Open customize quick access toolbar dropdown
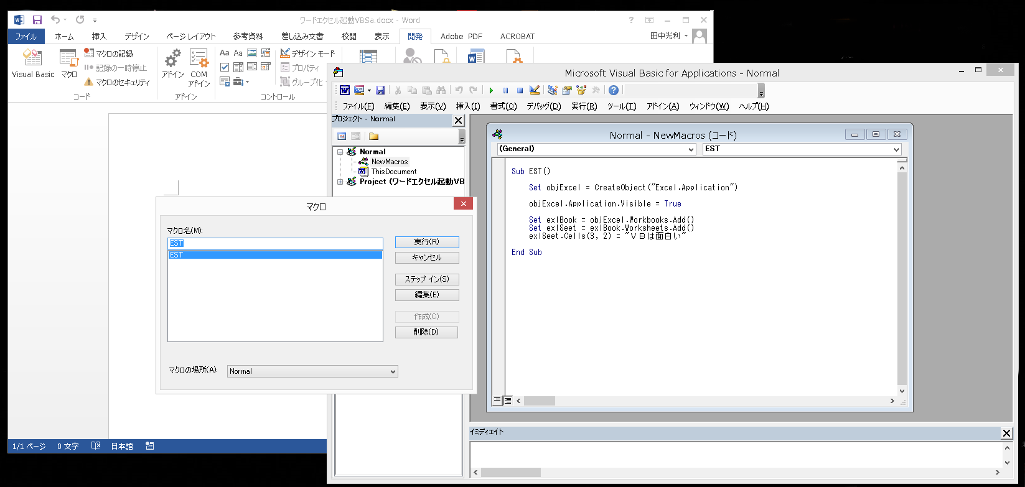The image size is (1025, 487). (95, 21)
